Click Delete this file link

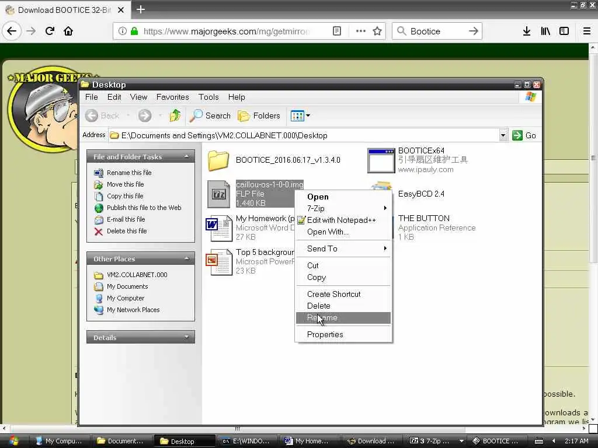[x=127, y=231]
